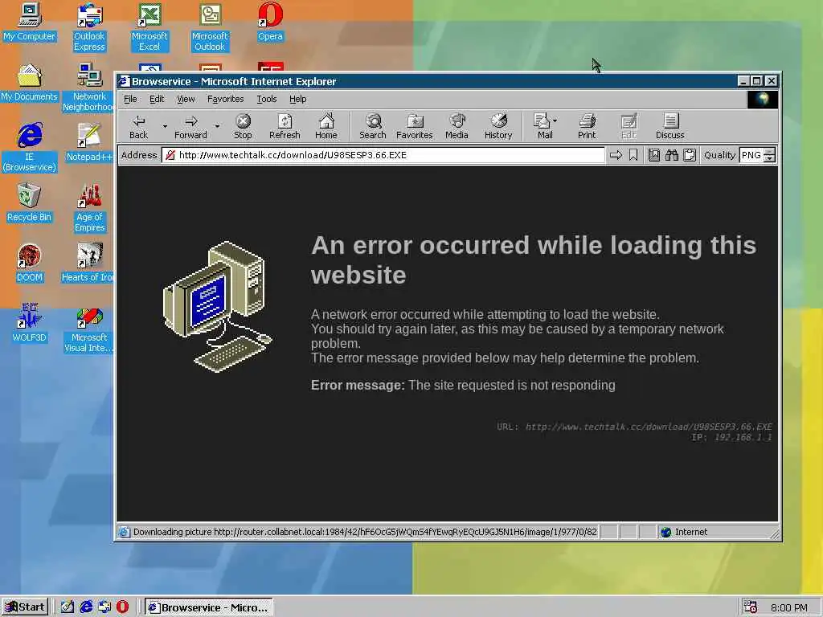Go Back in the browser toolbar
Screen dimensions: 823x617
[138, 126]
